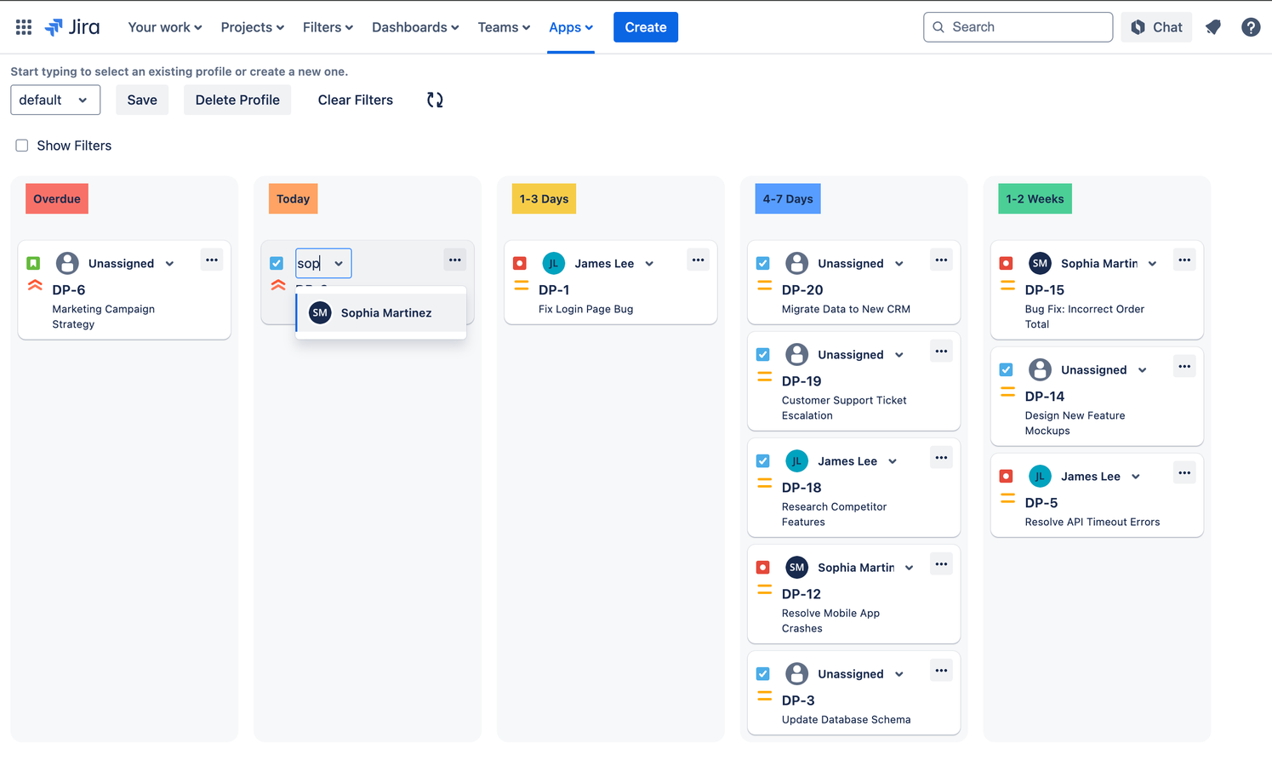Click the refresh arrows icon
The width and height of the screenshot is (1272, 766).
click(435, 100)
